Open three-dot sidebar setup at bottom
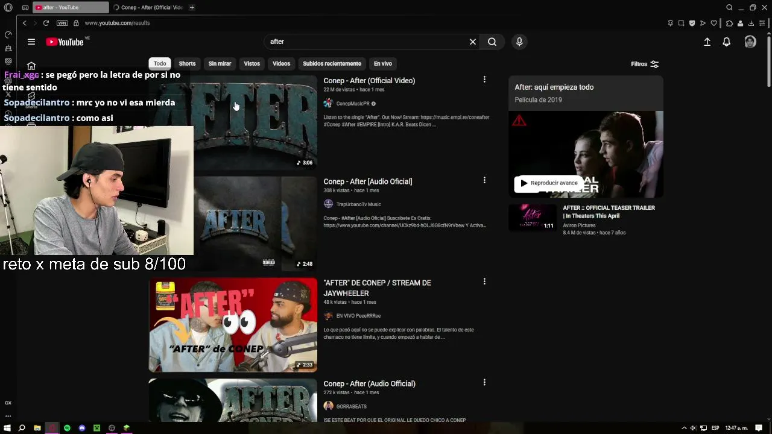This screenshot has width=772, height=434. (x=8, y=416)
